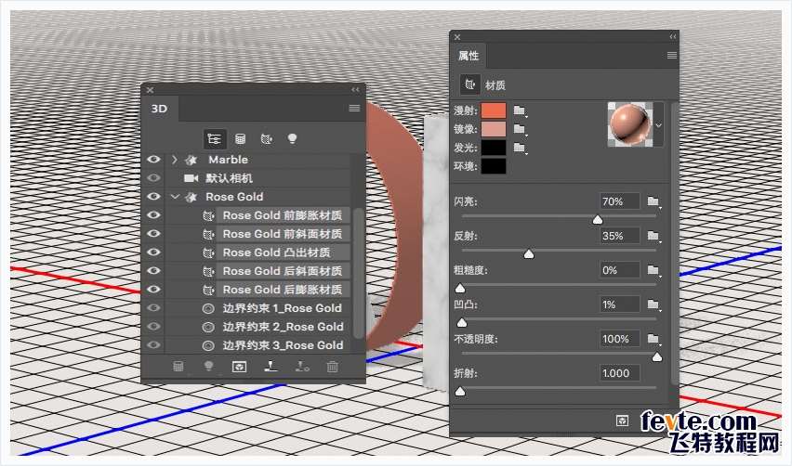Filter 3D panel by meshes
The image size is (792, 466).
tap(241, 139)
